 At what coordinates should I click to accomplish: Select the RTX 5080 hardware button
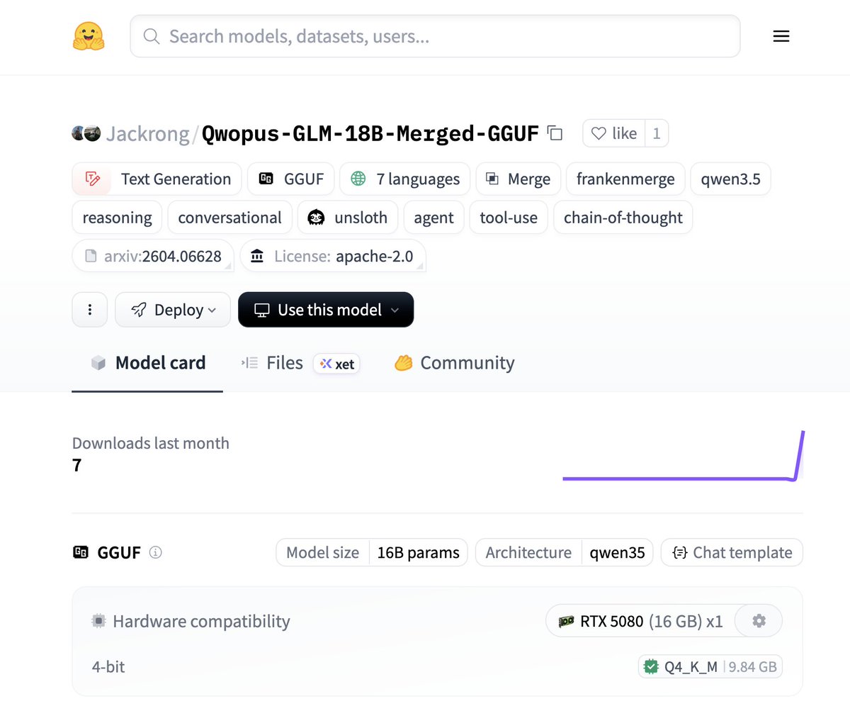[x=640, y=621]
